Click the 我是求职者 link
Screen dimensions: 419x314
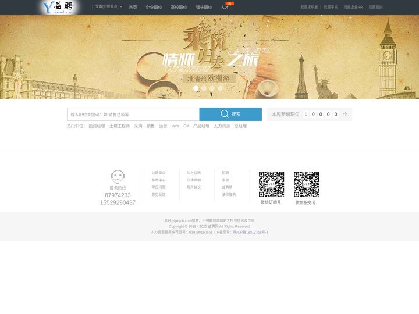tap(309, 7)
